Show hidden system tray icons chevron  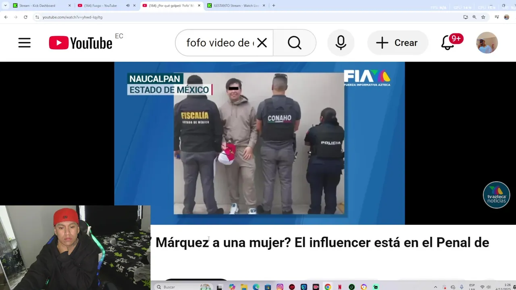(x=435, y=287)
